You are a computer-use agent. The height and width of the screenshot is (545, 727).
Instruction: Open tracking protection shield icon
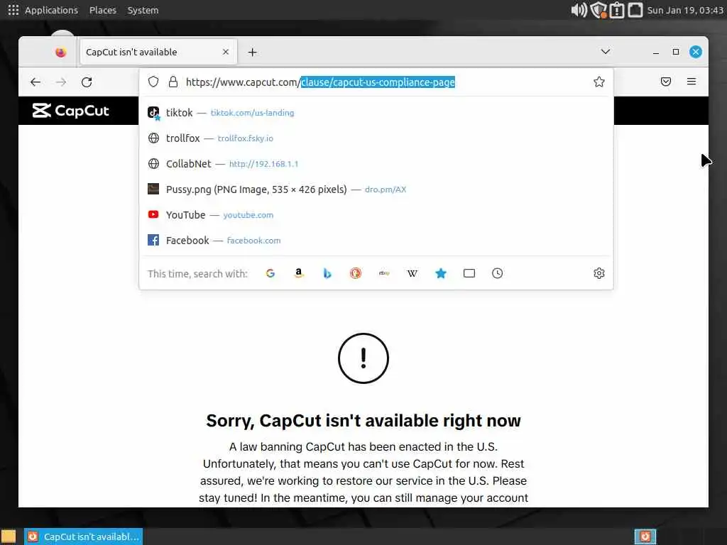tap(153, 82)
